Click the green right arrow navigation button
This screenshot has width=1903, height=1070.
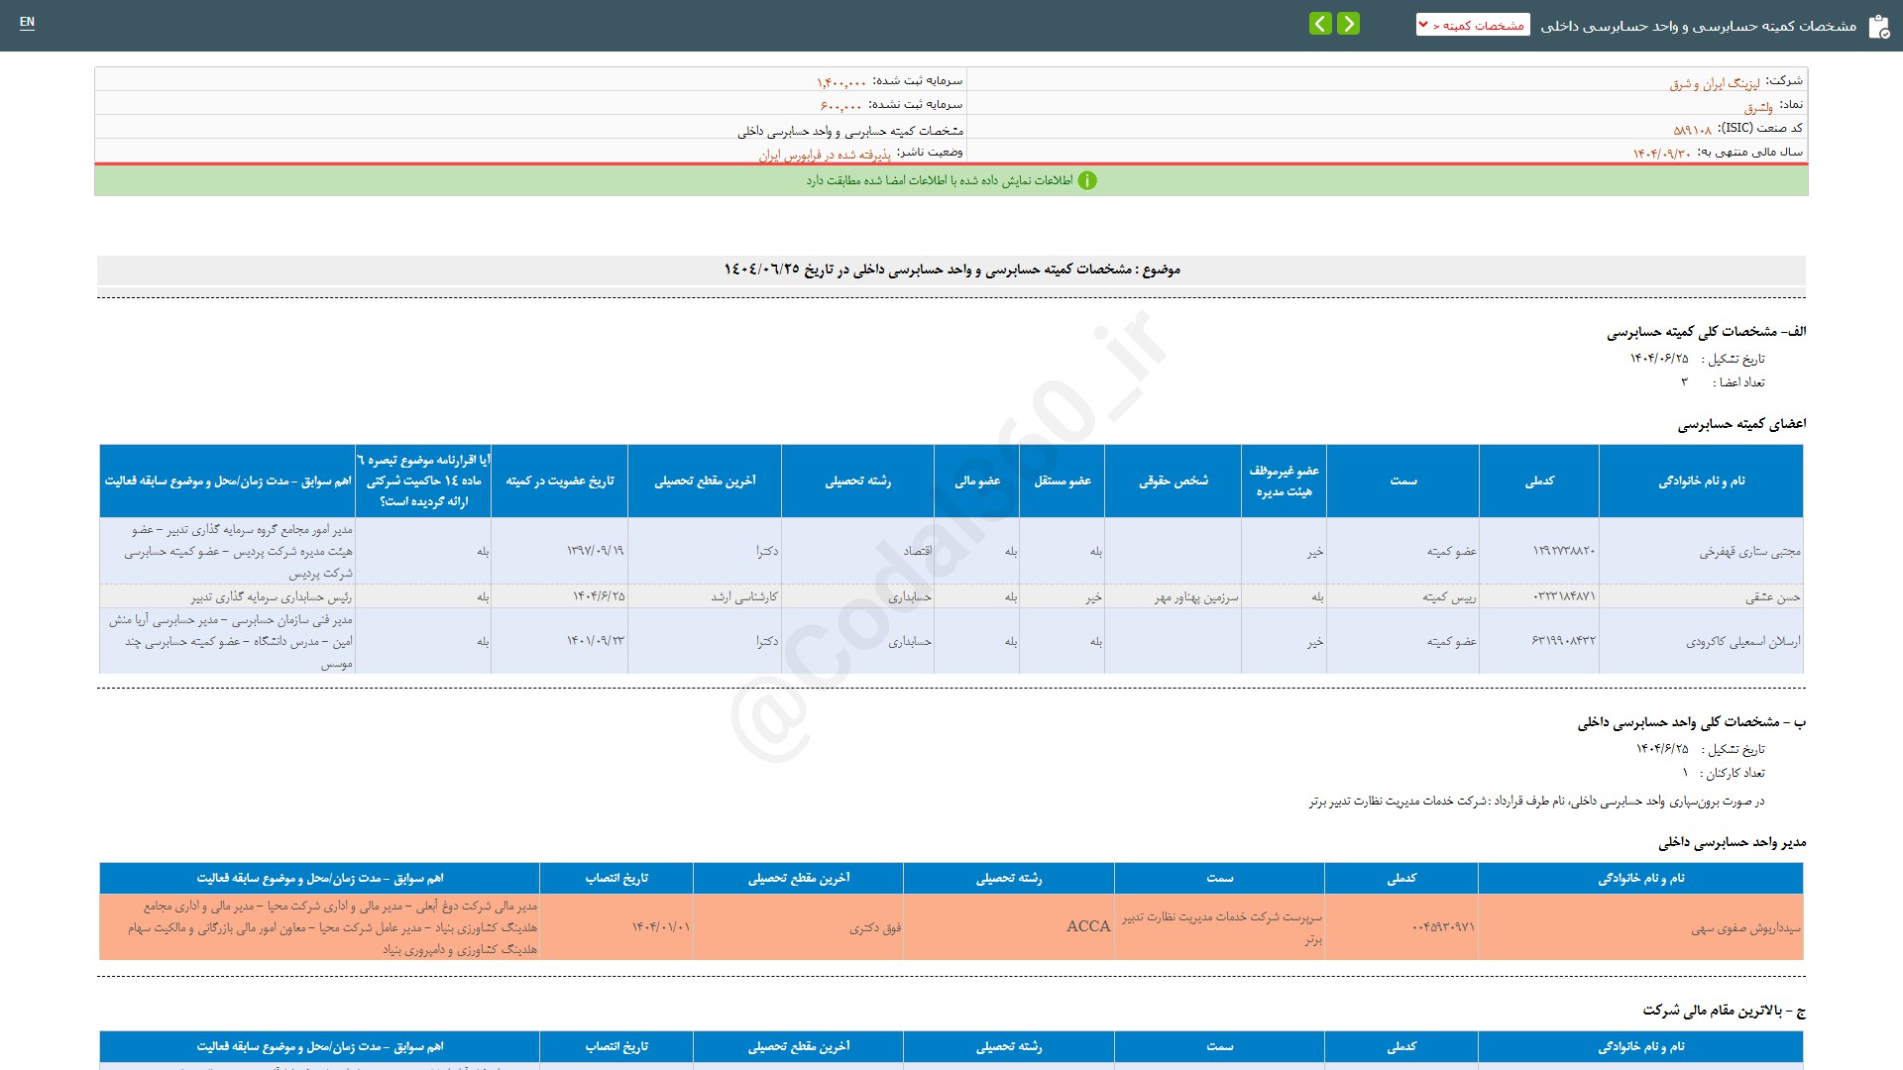1348,24
